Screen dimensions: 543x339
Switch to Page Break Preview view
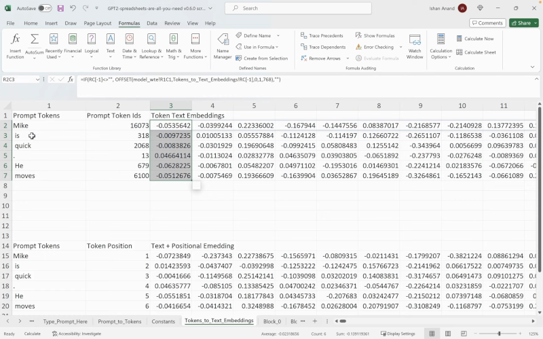462,334
